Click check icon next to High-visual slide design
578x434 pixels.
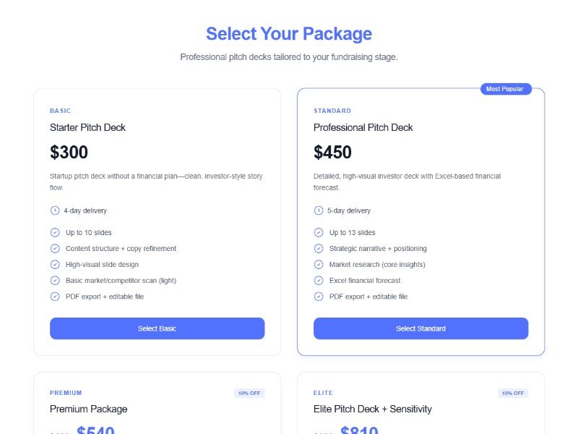(x=55, y=264)
